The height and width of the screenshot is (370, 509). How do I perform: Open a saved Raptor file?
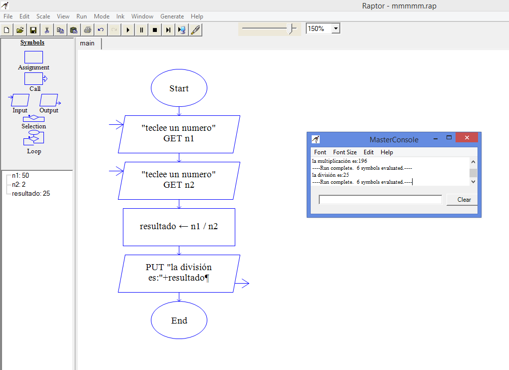(x=19, y=29)
